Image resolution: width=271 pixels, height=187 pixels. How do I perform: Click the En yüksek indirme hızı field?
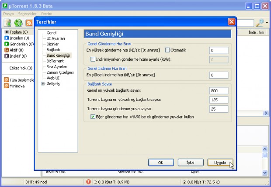219,75
